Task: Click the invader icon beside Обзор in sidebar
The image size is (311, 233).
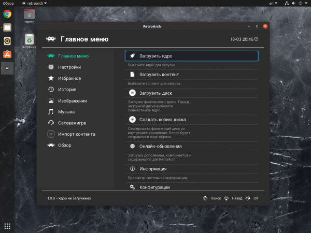Action: point(51,145)
